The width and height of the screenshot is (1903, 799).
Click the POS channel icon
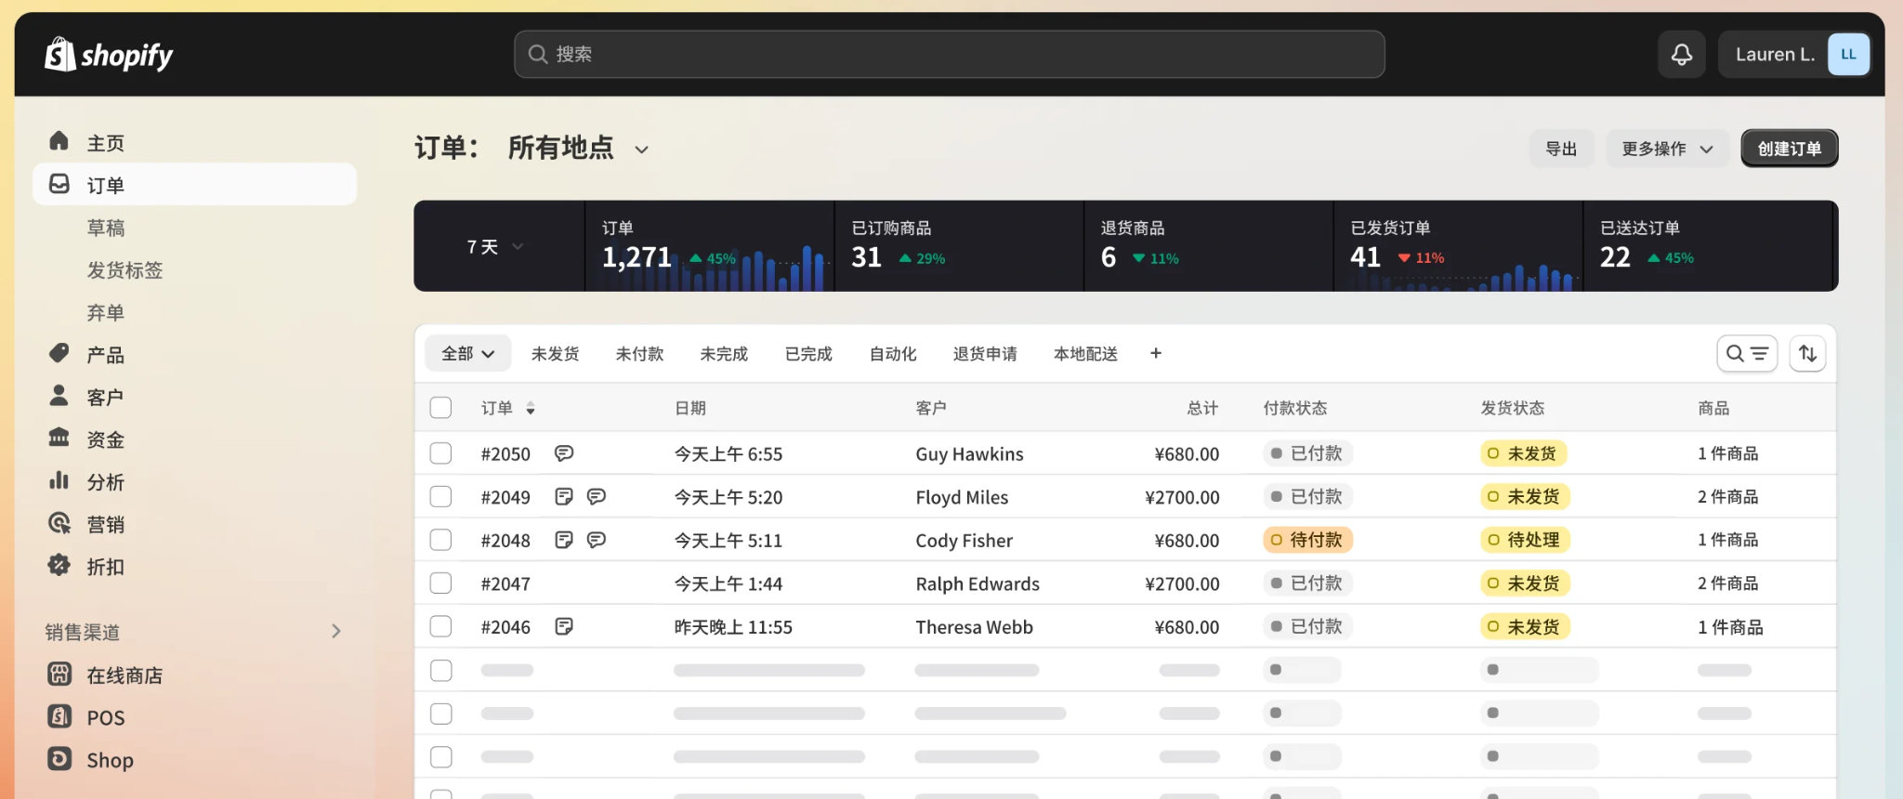click(x=59, y=716)
